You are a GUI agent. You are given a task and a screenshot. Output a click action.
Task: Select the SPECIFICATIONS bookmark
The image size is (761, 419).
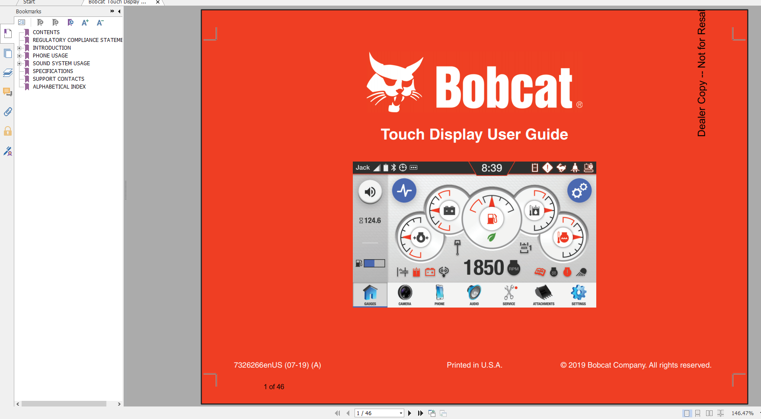52,71
